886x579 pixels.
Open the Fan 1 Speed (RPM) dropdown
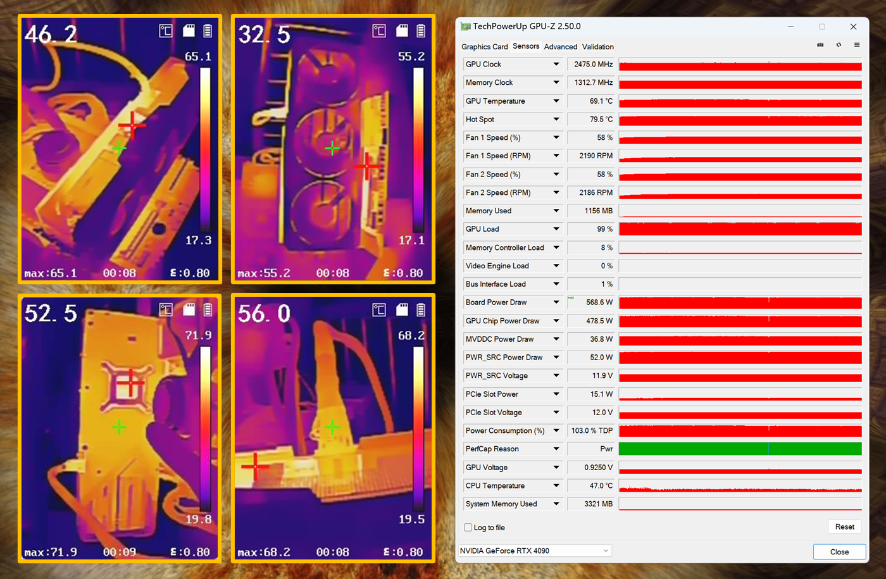tap(556, 156)
